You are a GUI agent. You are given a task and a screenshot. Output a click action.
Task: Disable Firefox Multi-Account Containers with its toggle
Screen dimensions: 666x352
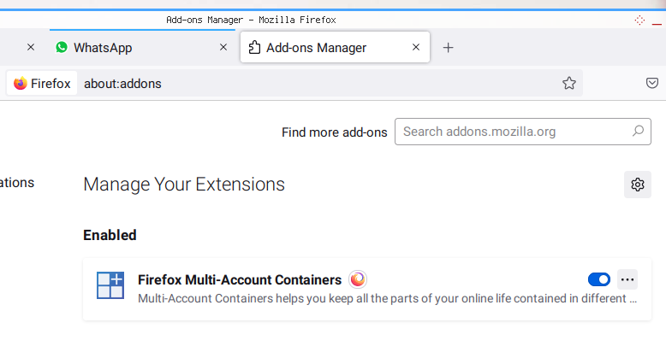[x=599, y=279]
